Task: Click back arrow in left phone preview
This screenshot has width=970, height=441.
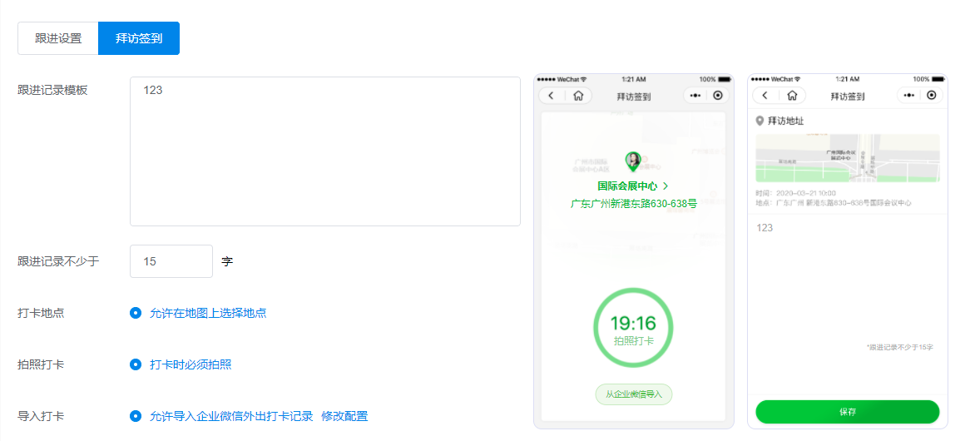Action: coord(552,96)
